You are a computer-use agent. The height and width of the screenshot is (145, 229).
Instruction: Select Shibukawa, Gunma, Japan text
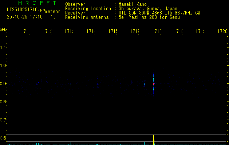click(148, 9)
